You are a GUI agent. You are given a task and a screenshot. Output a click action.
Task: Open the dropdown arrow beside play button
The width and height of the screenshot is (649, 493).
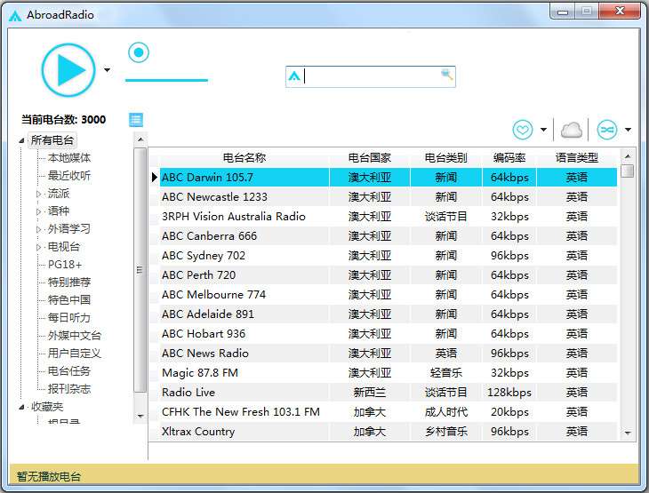(x=108, y=70)
